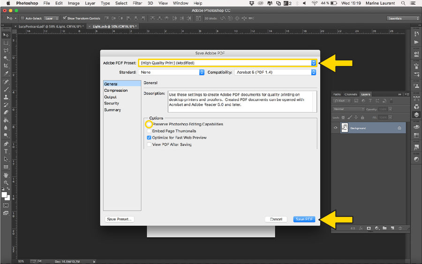Click the Save PDF button
Viewport: 422px width, 264px height.
tap(304, 219)
